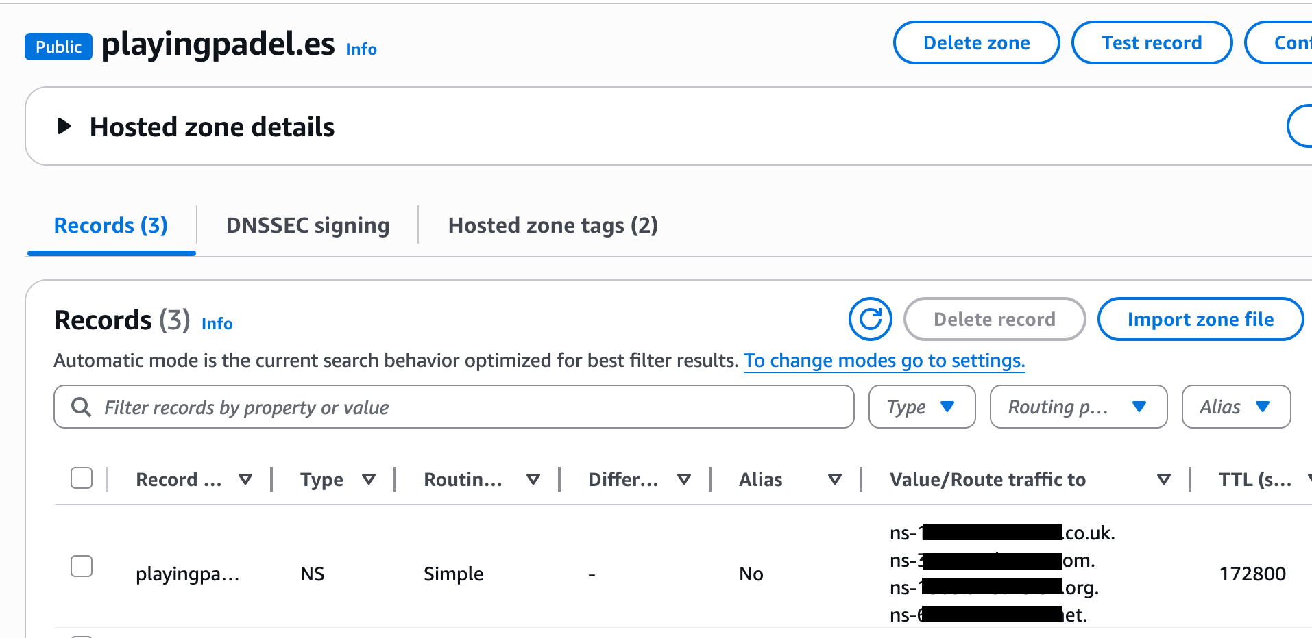1312x638 pixels.
Task: Open the Routing policy filter dropdown
Action: click(x=1078, y=407)
